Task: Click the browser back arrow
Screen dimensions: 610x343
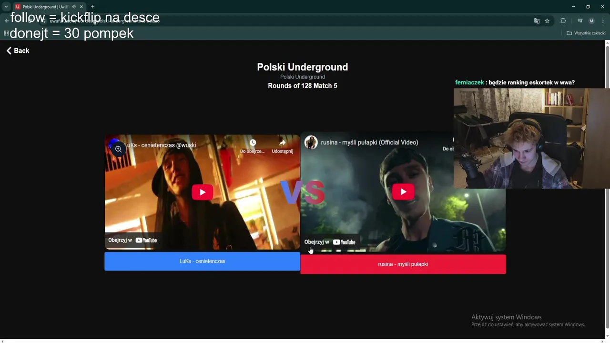Action: click(7, 21)
